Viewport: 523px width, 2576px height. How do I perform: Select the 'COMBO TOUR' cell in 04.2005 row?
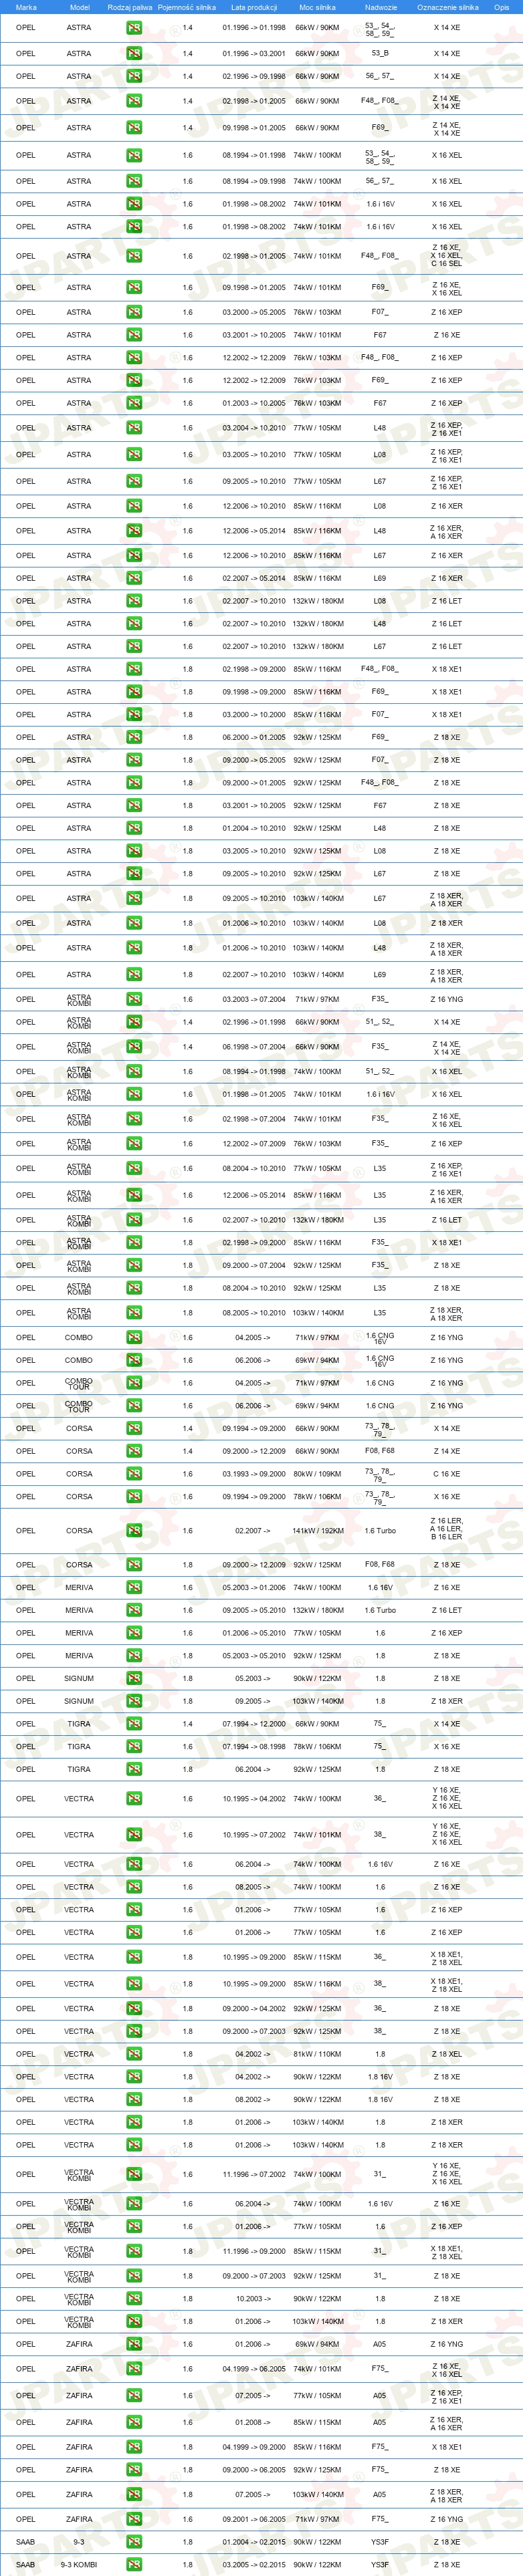coord(79,1384)
